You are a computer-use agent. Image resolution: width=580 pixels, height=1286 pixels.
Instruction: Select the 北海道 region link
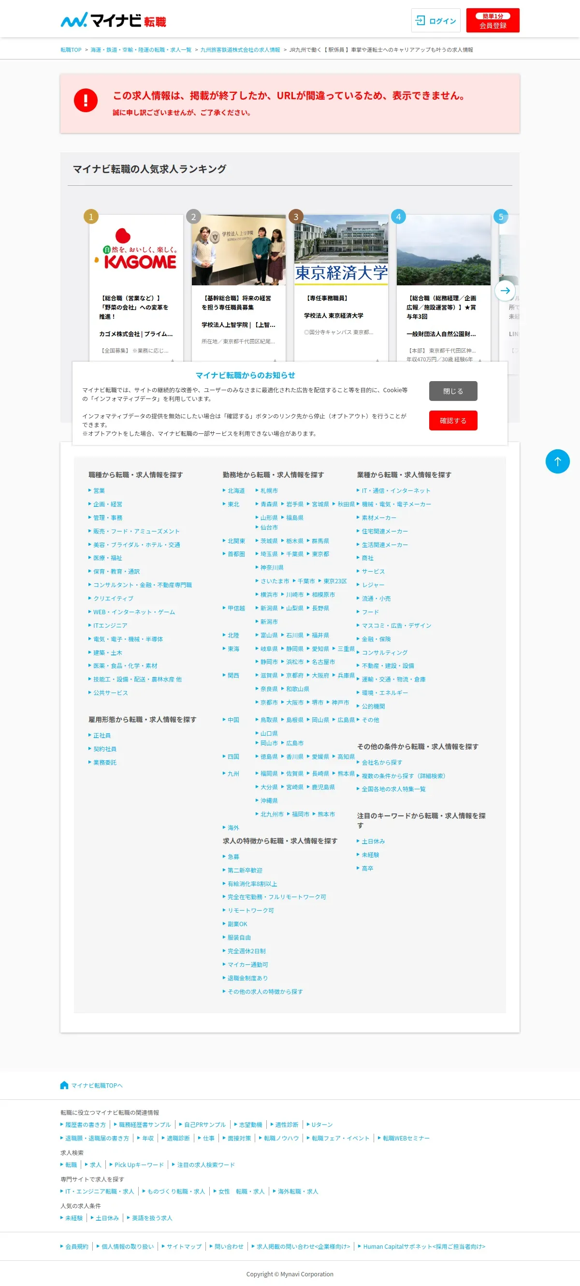[236, 491]
